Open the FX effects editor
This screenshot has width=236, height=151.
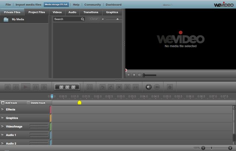[x=136, y=87]
